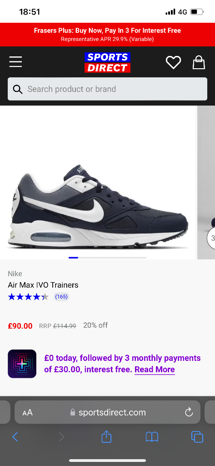
Task: Show Safari open tabs overview
Action: [197, 437]
